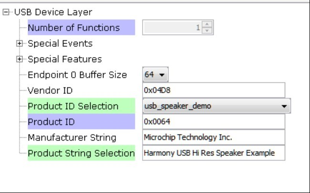
Task: Select the Special Features tree item
Action: pos(65,59)
